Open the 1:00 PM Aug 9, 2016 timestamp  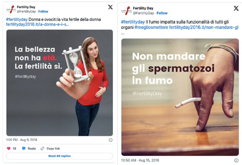[x=21, y=140]
